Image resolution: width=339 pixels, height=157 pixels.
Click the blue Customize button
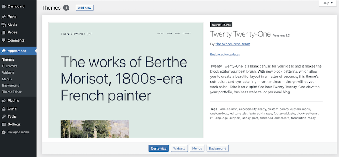[x=159, y=149]
